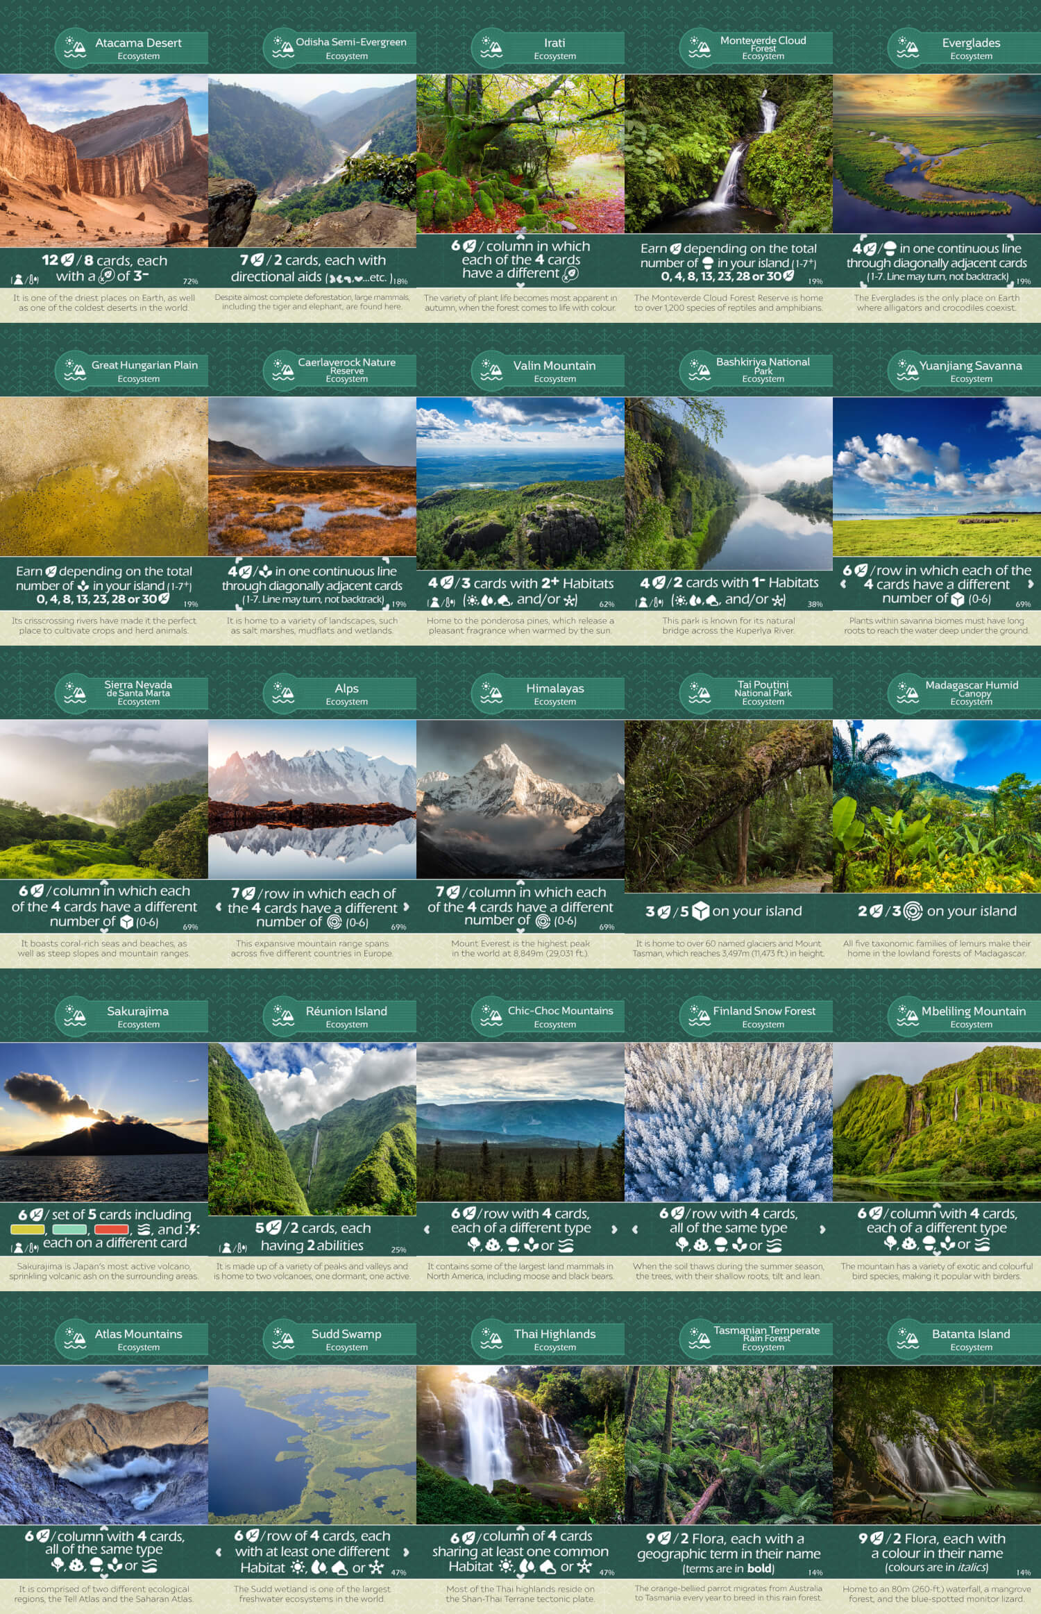Click the Irati card title label
This screenshot has width=1041, height=1614.
(x=555, y=43)
